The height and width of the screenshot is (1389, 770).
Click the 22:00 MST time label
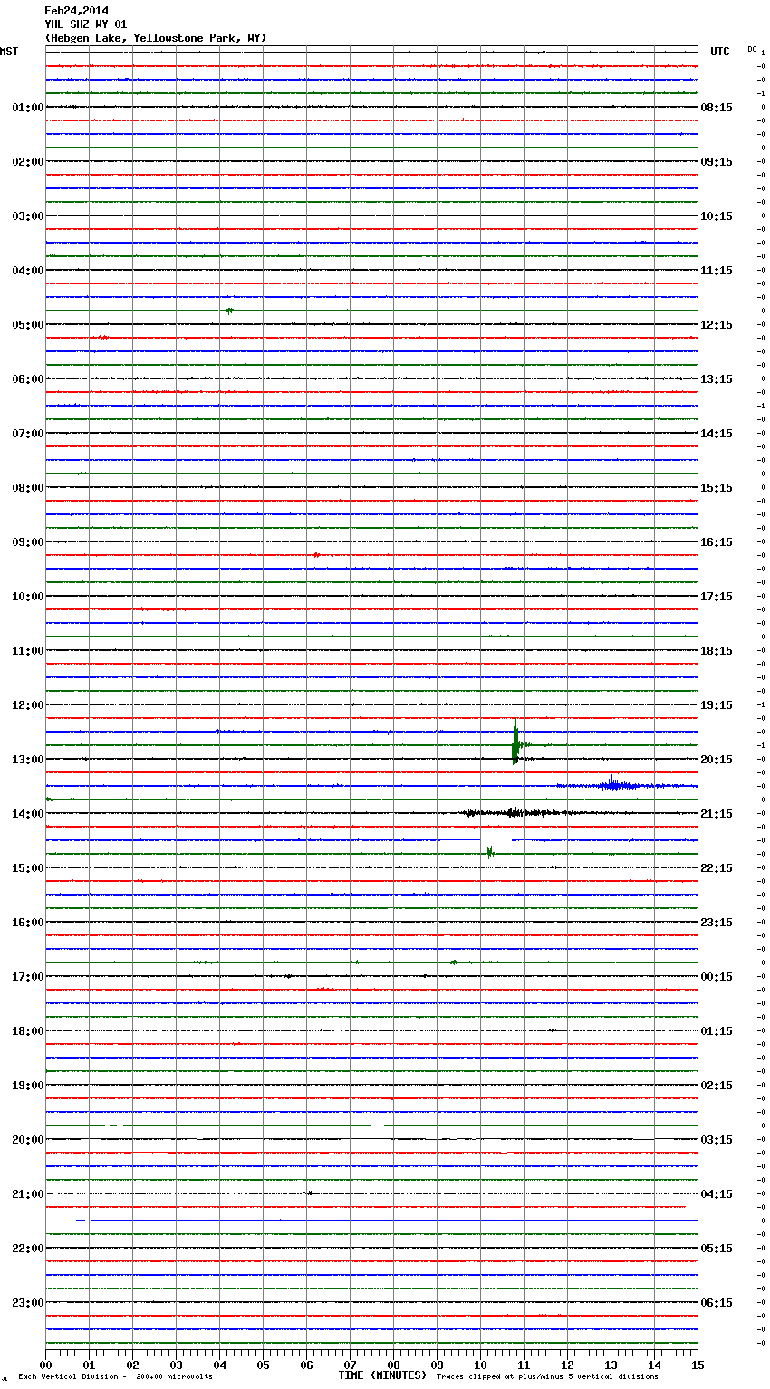pos(27,1249)
